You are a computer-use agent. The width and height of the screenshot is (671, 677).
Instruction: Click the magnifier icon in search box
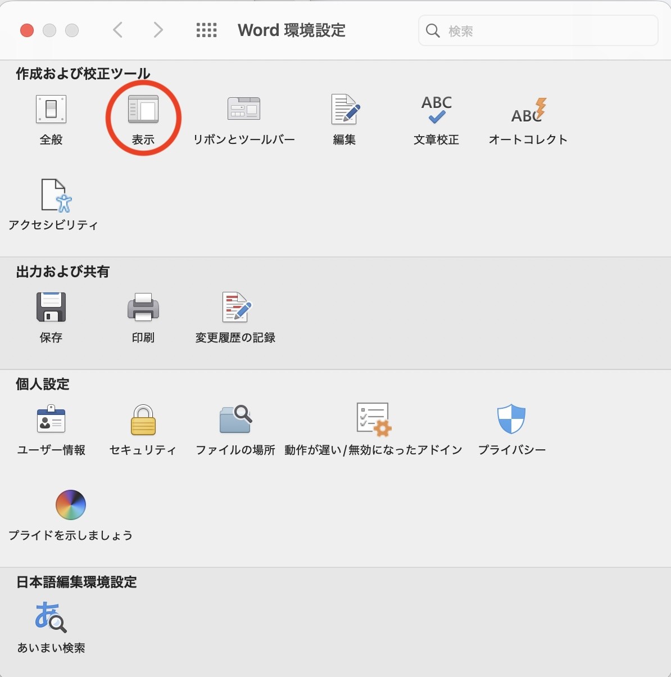tap(433, 30)
